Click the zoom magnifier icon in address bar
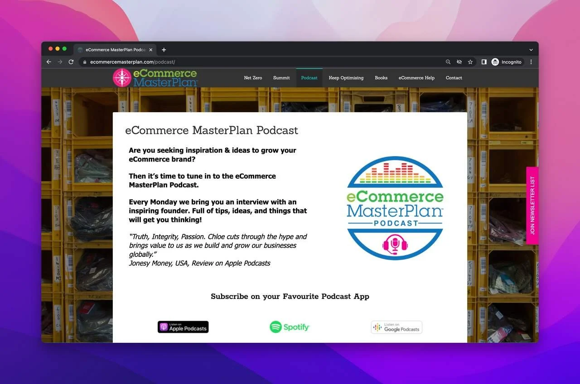Screen dimensions: 580x384 coord(448,62)
